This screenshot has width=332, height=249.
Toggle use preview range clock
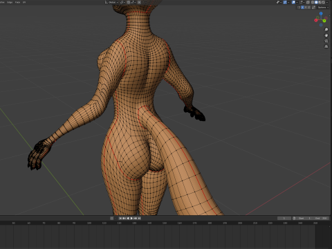point(294,218)
